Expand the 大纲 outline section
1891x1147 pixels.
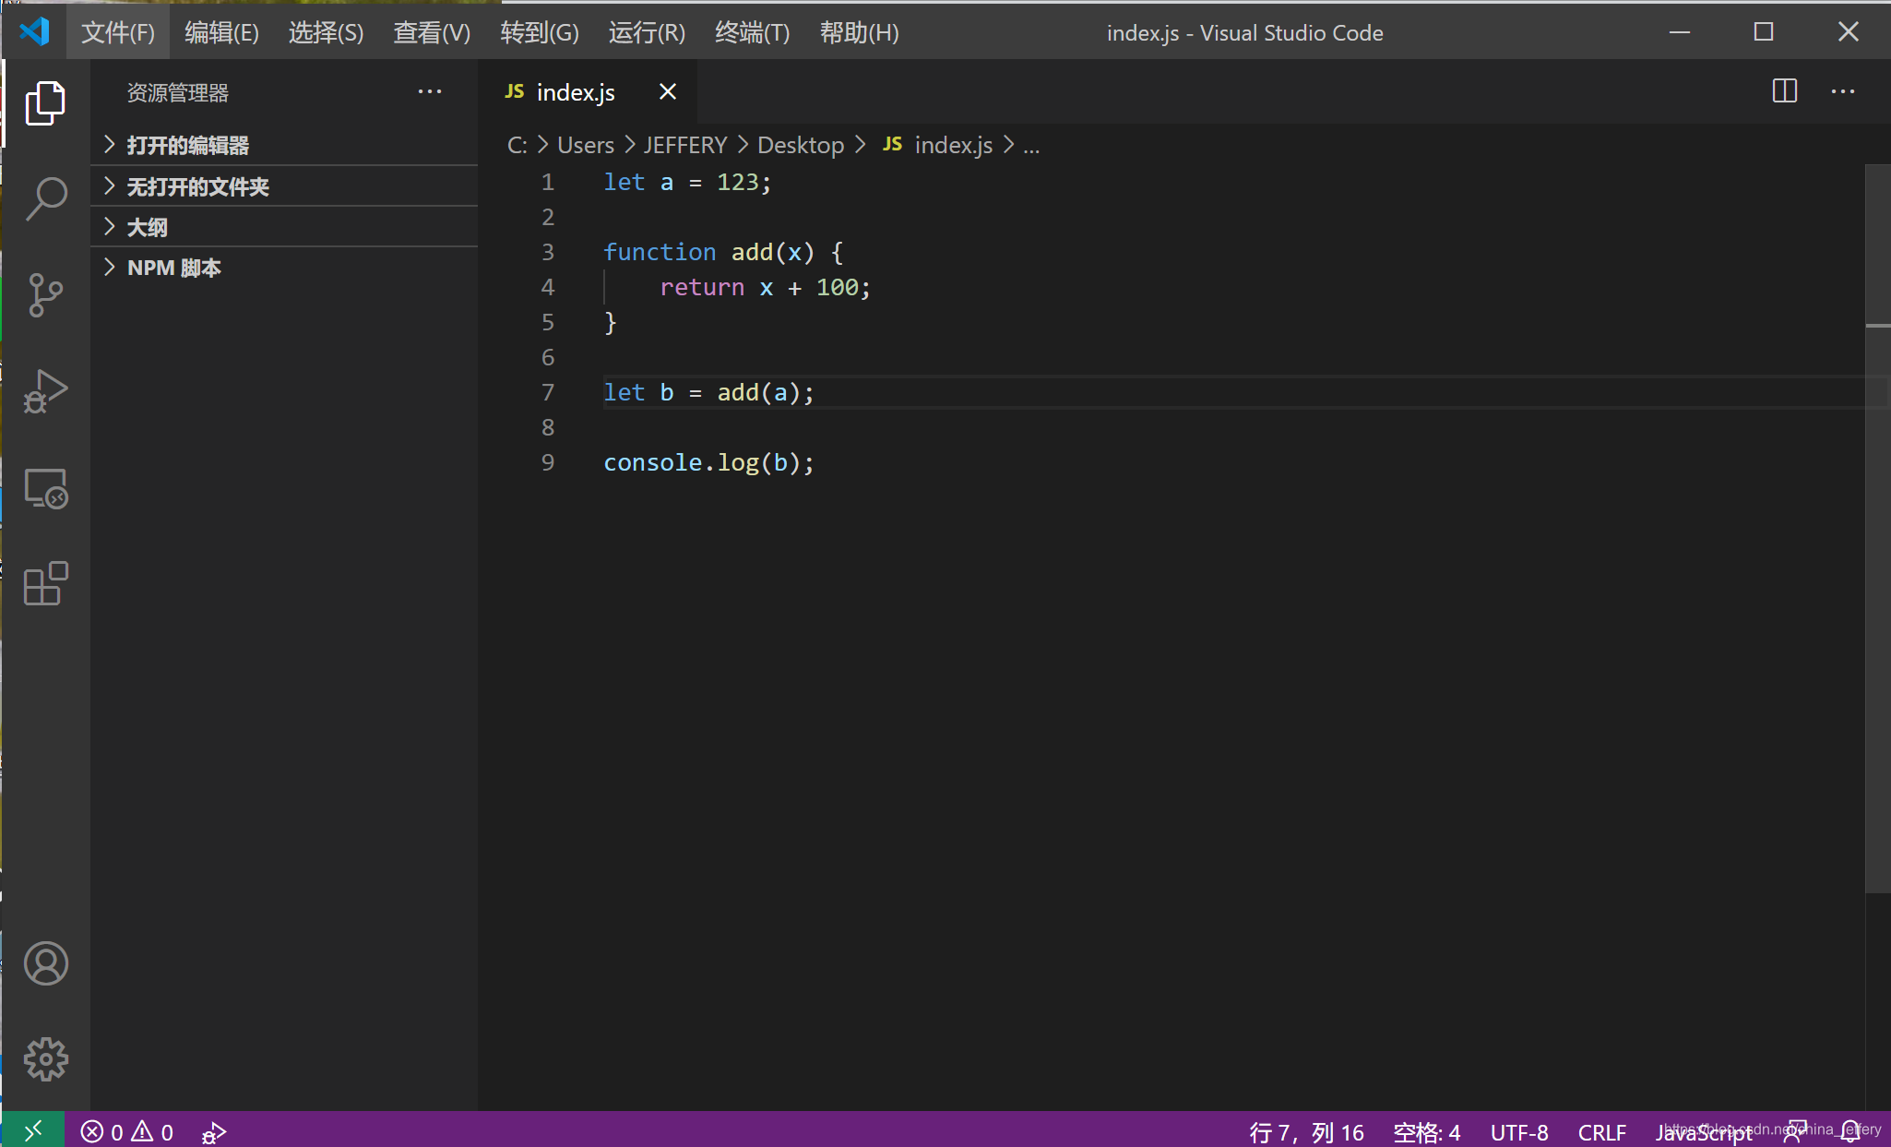[x=284, y=227]
